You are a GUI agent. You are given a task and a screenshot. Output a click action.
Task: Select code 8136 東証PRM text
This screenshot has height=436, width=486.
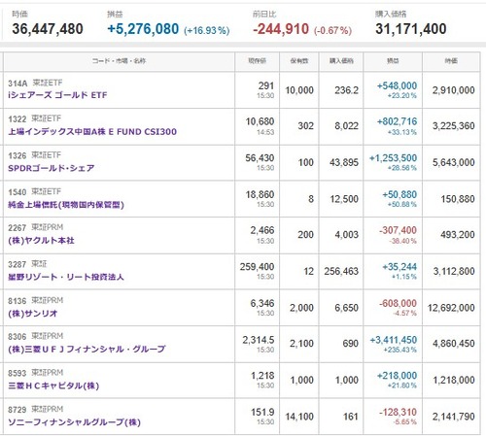click(x=35, y=301)
